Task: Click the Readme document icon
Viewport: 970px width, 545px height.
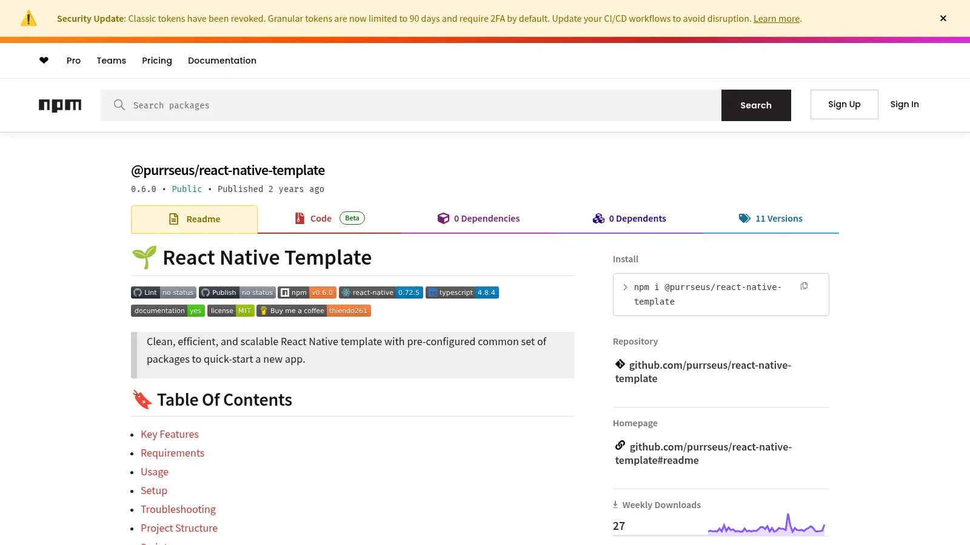Action: pos(174,219)
